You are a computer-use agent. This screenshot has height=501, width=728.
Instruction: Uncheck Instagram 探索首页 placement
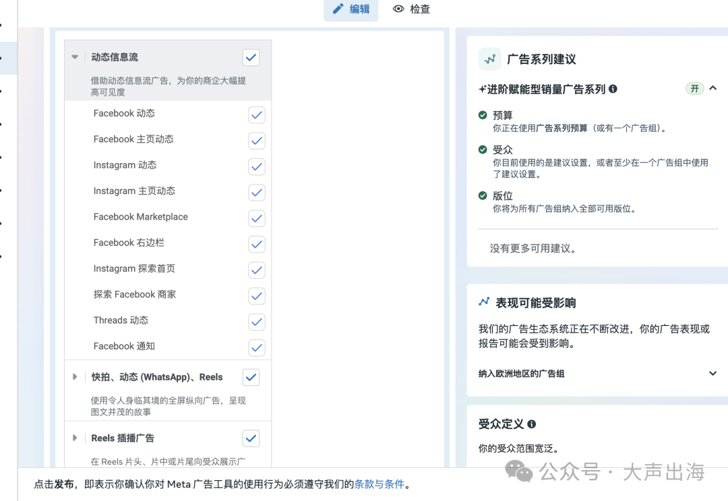pos(257,271)
